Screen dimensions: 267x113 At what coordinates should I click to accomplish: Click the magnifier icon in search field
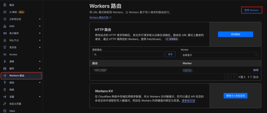(95, 55)
